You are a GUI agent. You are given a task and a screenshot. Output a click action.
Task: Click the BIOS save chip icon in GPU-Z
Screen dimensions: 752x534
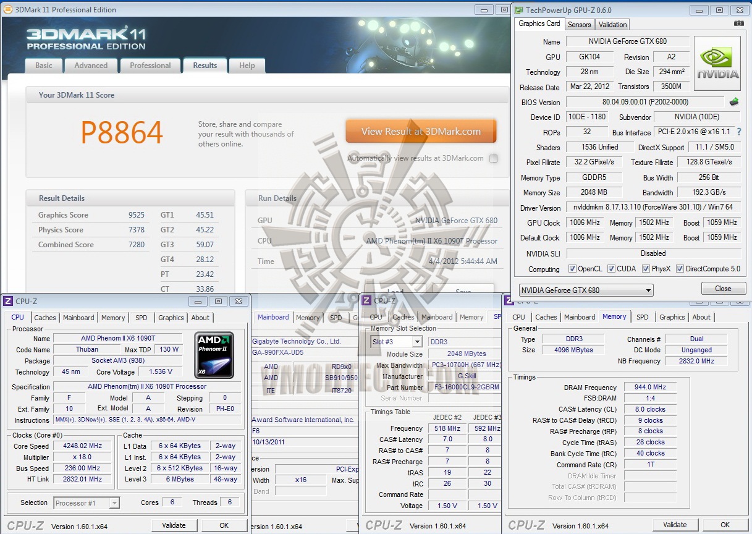tap(734, 102)
